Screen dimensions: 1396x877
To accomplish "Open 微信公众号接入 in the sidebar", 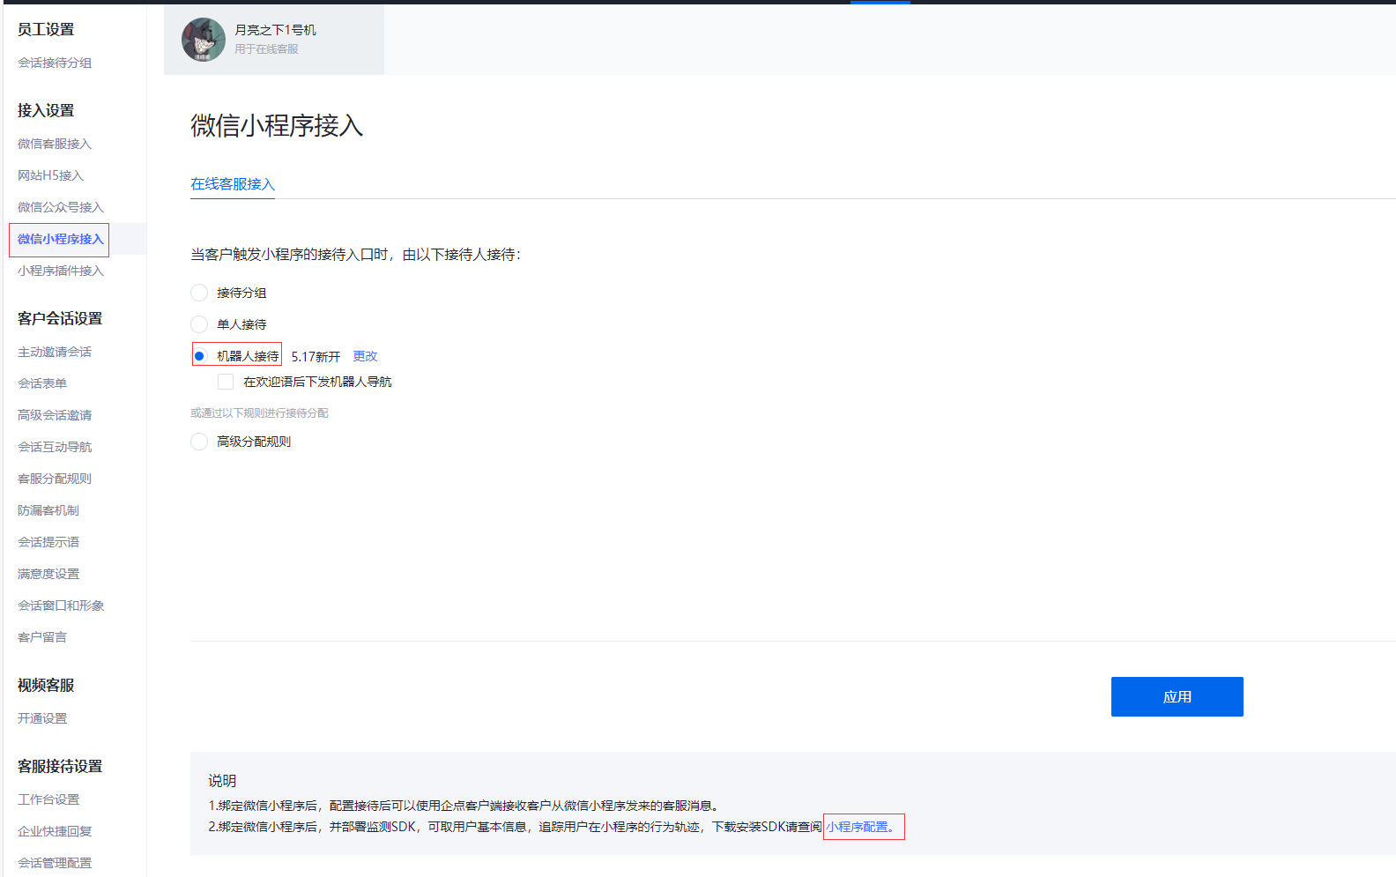I will [61, 207].
